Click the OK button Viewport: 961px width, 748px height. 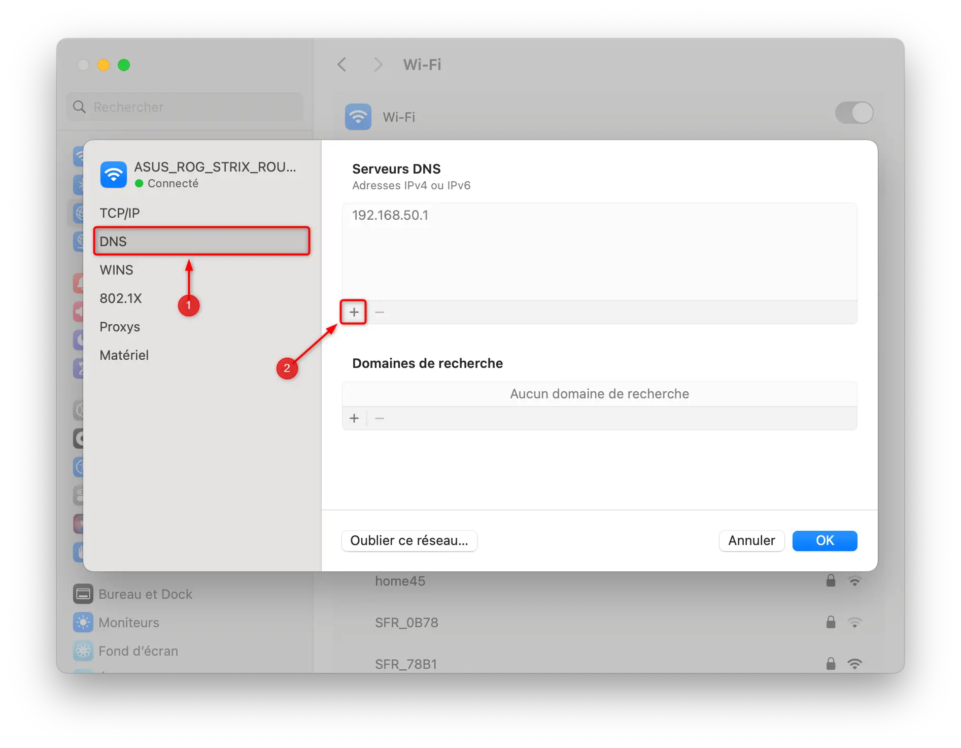coord(825,540)
